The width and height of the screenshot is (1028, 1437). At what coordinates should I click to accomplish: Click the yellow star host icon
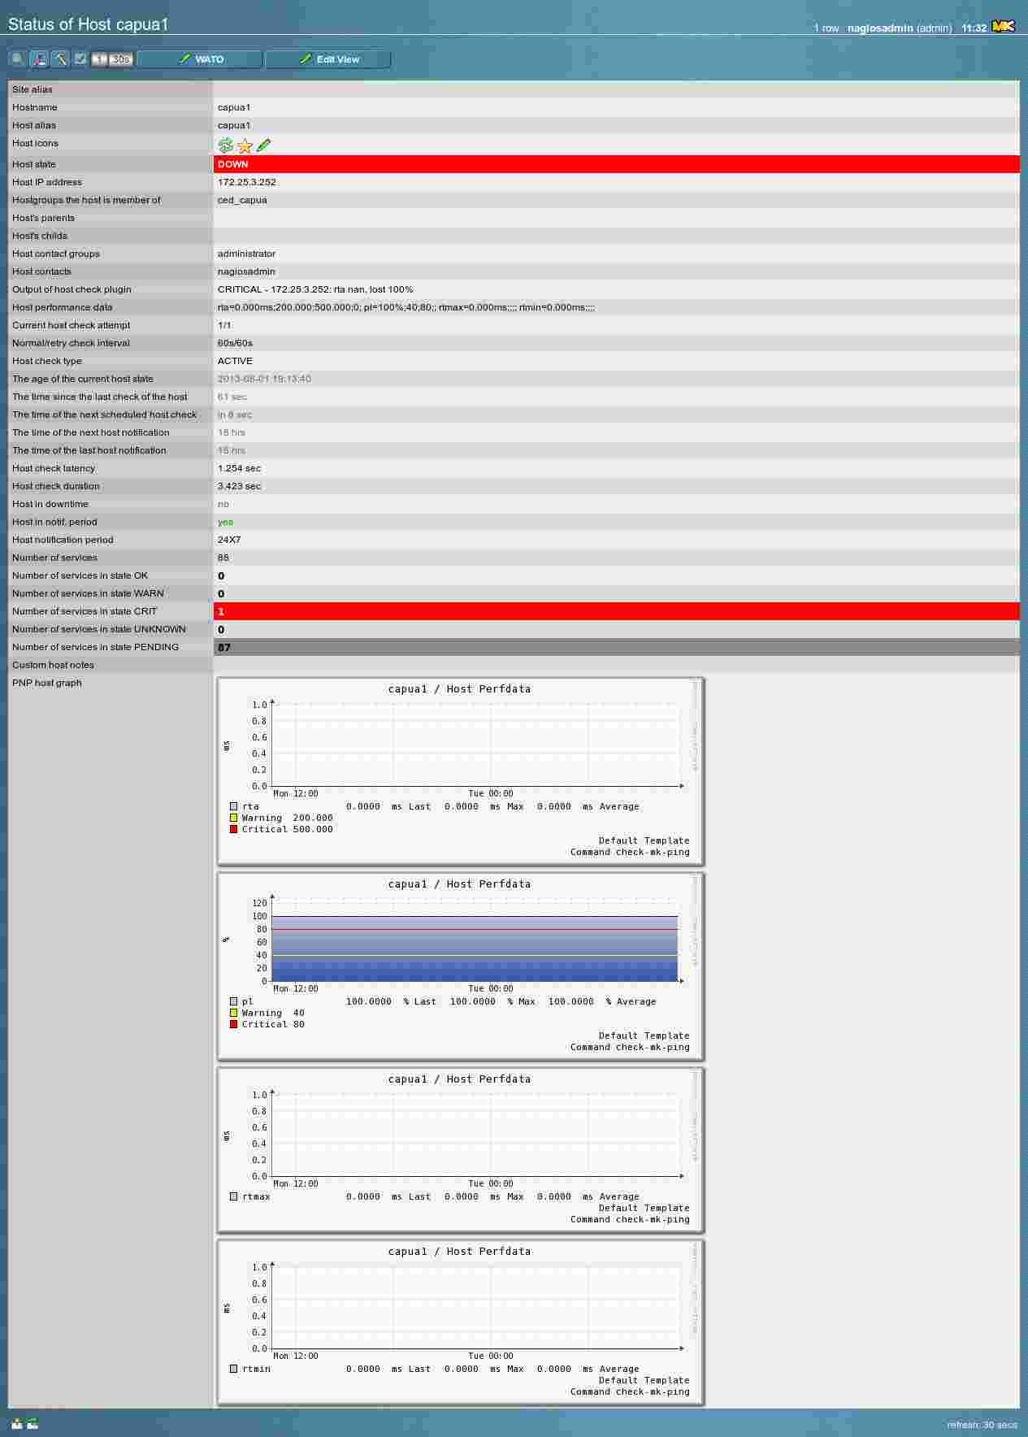pos(245,145)
